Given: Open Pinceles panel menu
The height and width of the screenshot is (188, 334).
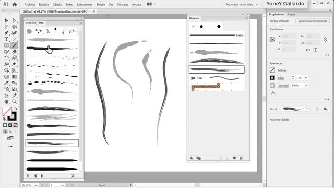Looking at the screenshot, I should tap(247, 18).
